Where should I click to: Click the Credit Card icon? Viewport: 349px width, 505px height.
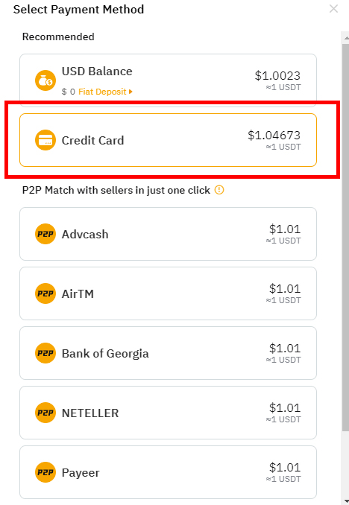[x=45, y=140]
